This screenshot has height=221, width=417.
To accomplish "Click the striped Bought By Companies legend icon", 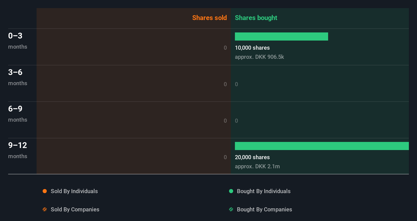I will [x=231, y=209].
